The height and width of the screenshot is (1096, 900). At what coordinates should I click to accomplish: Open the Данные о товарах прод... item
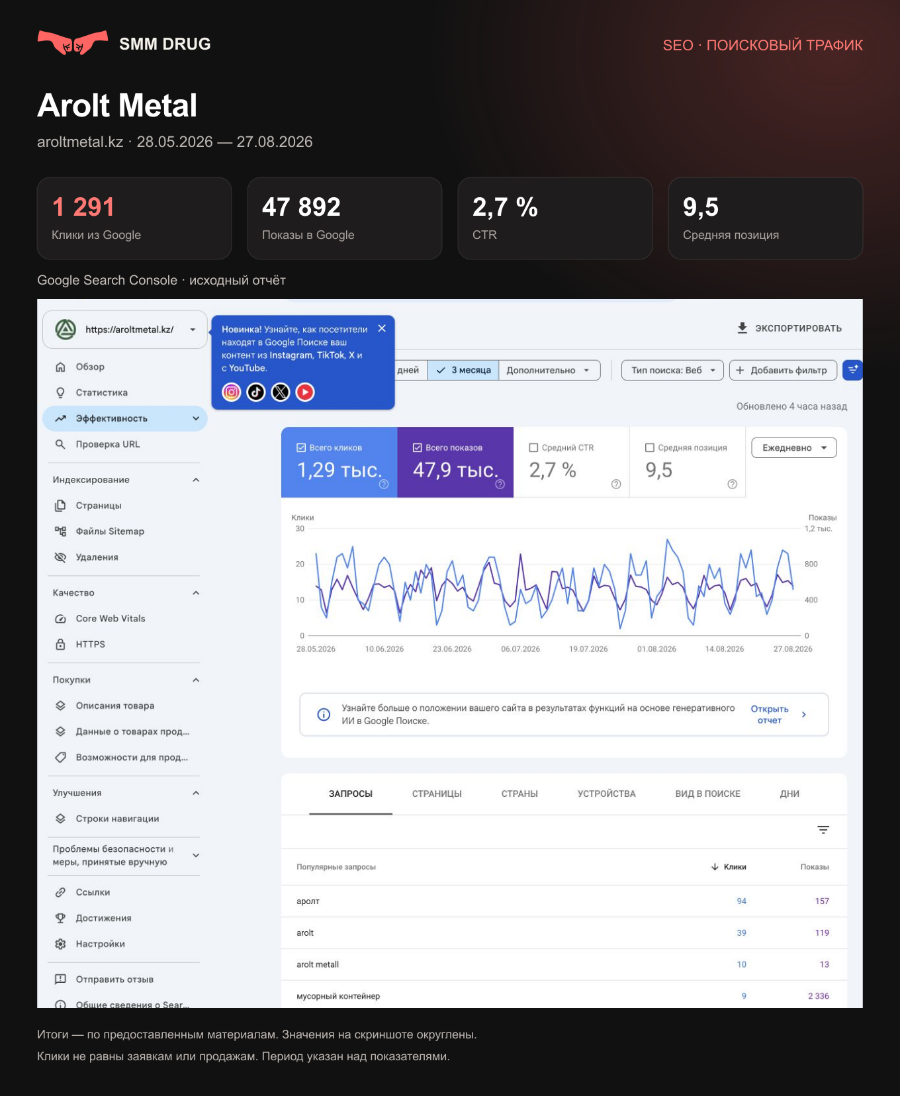125,731
